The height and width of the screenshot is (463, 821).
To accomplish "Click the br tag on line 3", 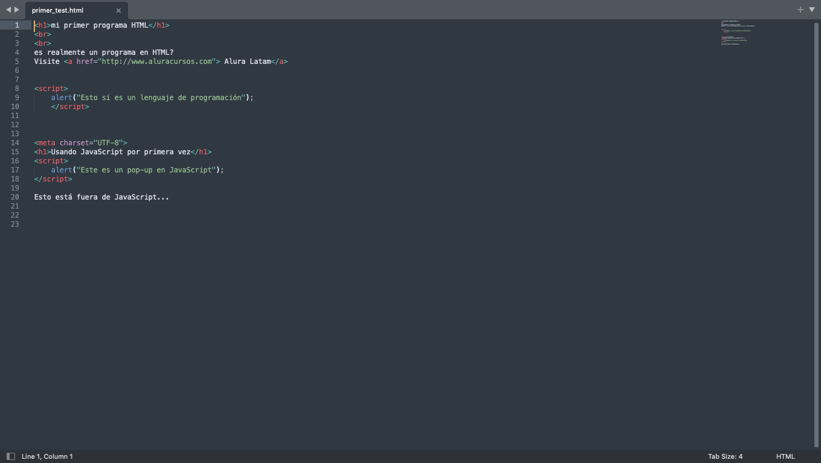I will 43,43.
